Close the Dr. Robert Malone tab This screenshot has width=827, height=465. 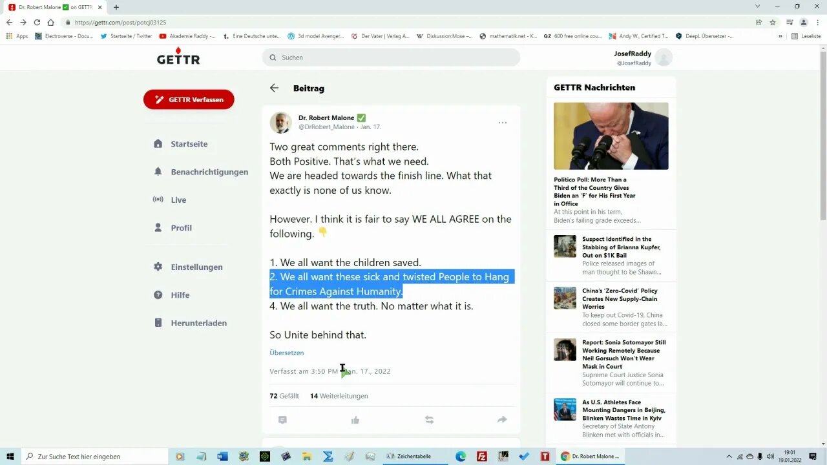pos(99,7)
